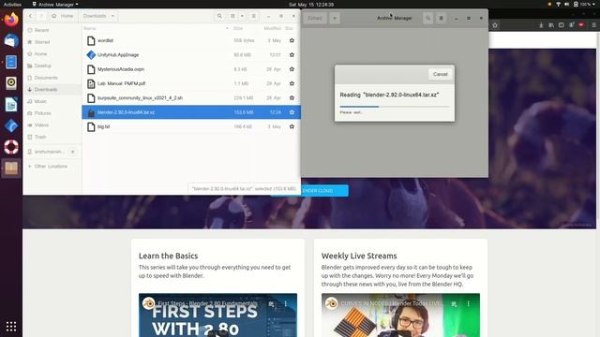Open the Downloads path dropdown arrow
600x337 pixels.
click(x=112, y=16)
